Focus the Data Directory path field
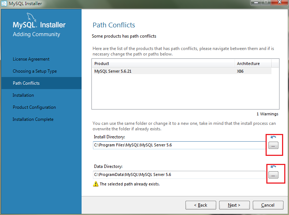The height and width of the screenshot is (215, 289). pos(179,174)
